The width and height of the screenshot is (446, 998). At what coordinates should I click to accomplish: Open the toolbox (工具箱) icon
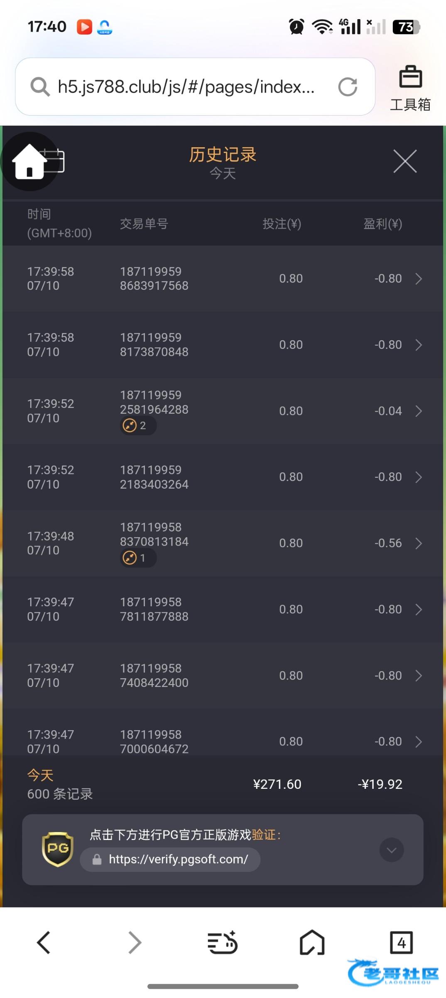[410, 88]
